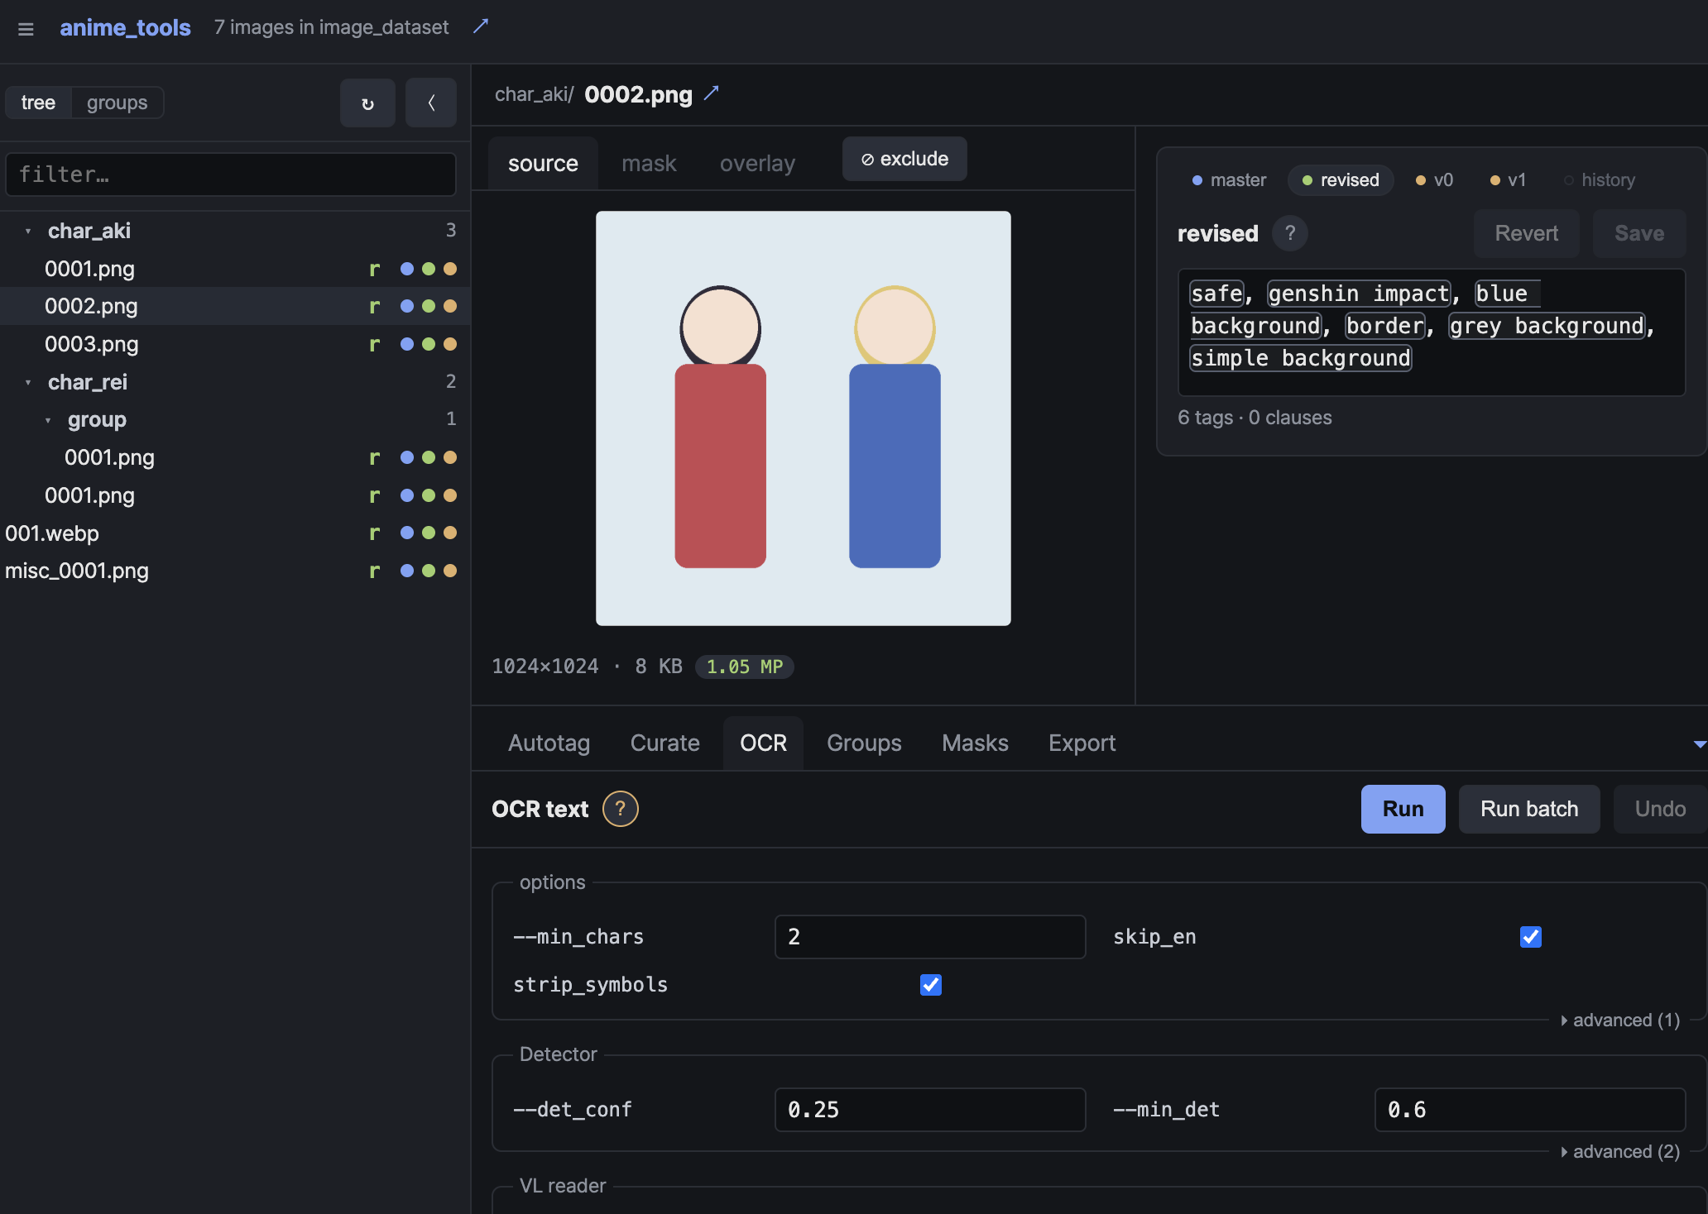This screenshot has height=1214, width=1708.
Task: Collapse the group subfolder
Action: click(x=48, y=421)
